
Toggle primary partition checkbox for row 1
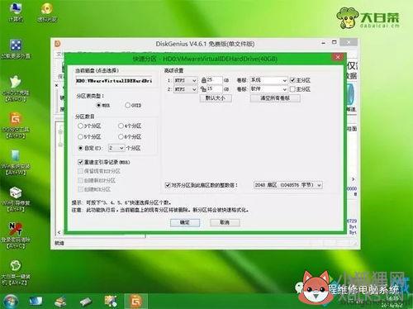[x=292, y=80]
